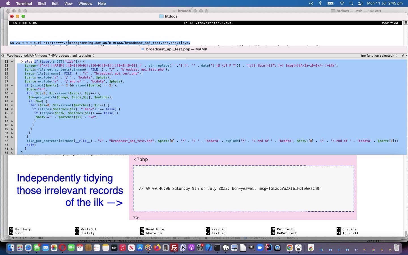Screen dimensions: 408x255
Task: Open Finder from the Dock
Action: coord(11,248)
